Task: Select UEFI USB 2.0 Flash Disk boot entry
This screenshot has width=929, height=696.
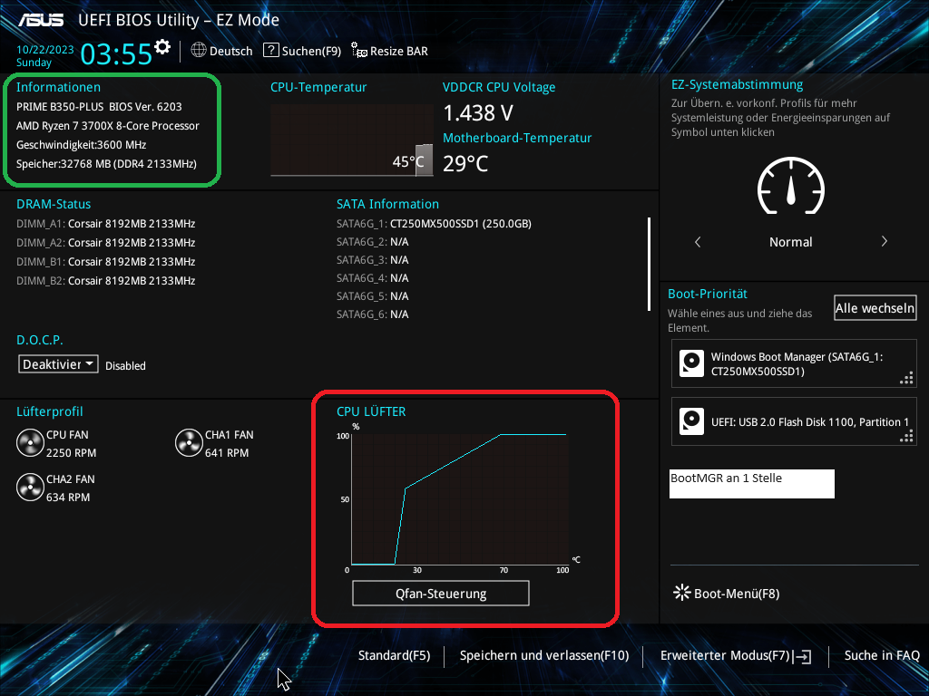Action: tap(794, 421)
